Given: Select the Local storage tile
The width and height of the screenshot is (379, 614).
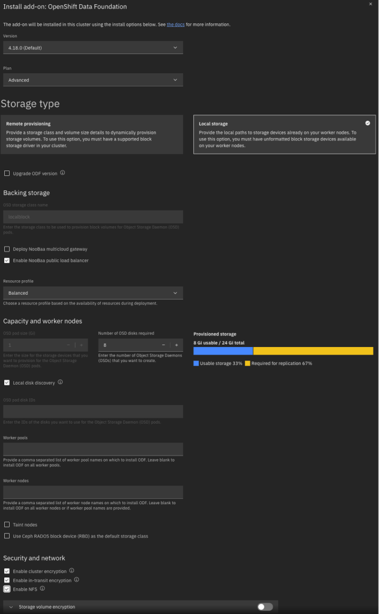Looking at the screenshot, I should [284, 135].
